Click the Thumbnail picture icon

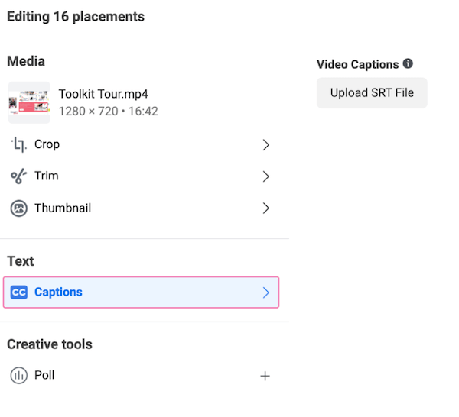point(18,208)
